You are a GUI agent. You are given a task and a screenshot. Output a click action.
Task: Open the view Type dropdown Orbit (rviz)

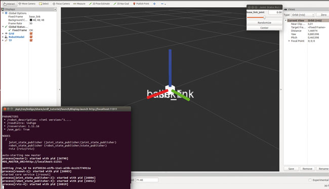303,15
